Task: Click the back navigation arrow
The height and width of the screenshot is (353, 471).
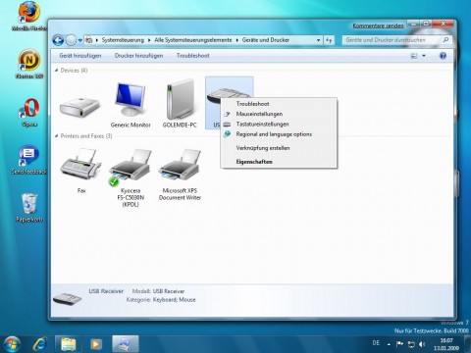Action: (58, 40)
